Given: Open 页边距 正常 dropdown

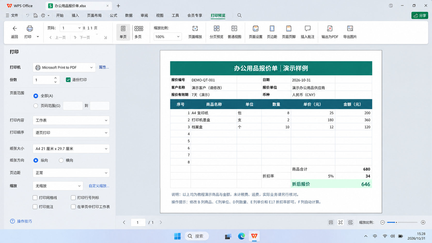Looking at the screenshot, I should [x=71, y=173].
